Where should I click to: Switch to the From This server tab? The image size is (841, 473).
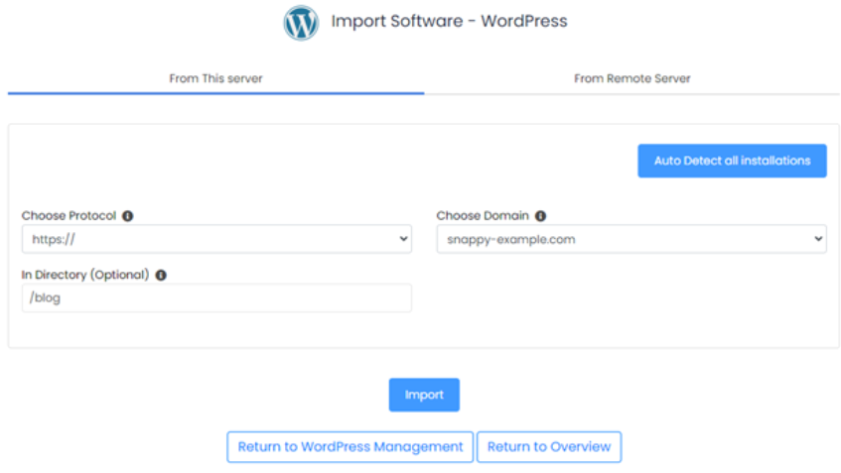(x=215, y=78)
